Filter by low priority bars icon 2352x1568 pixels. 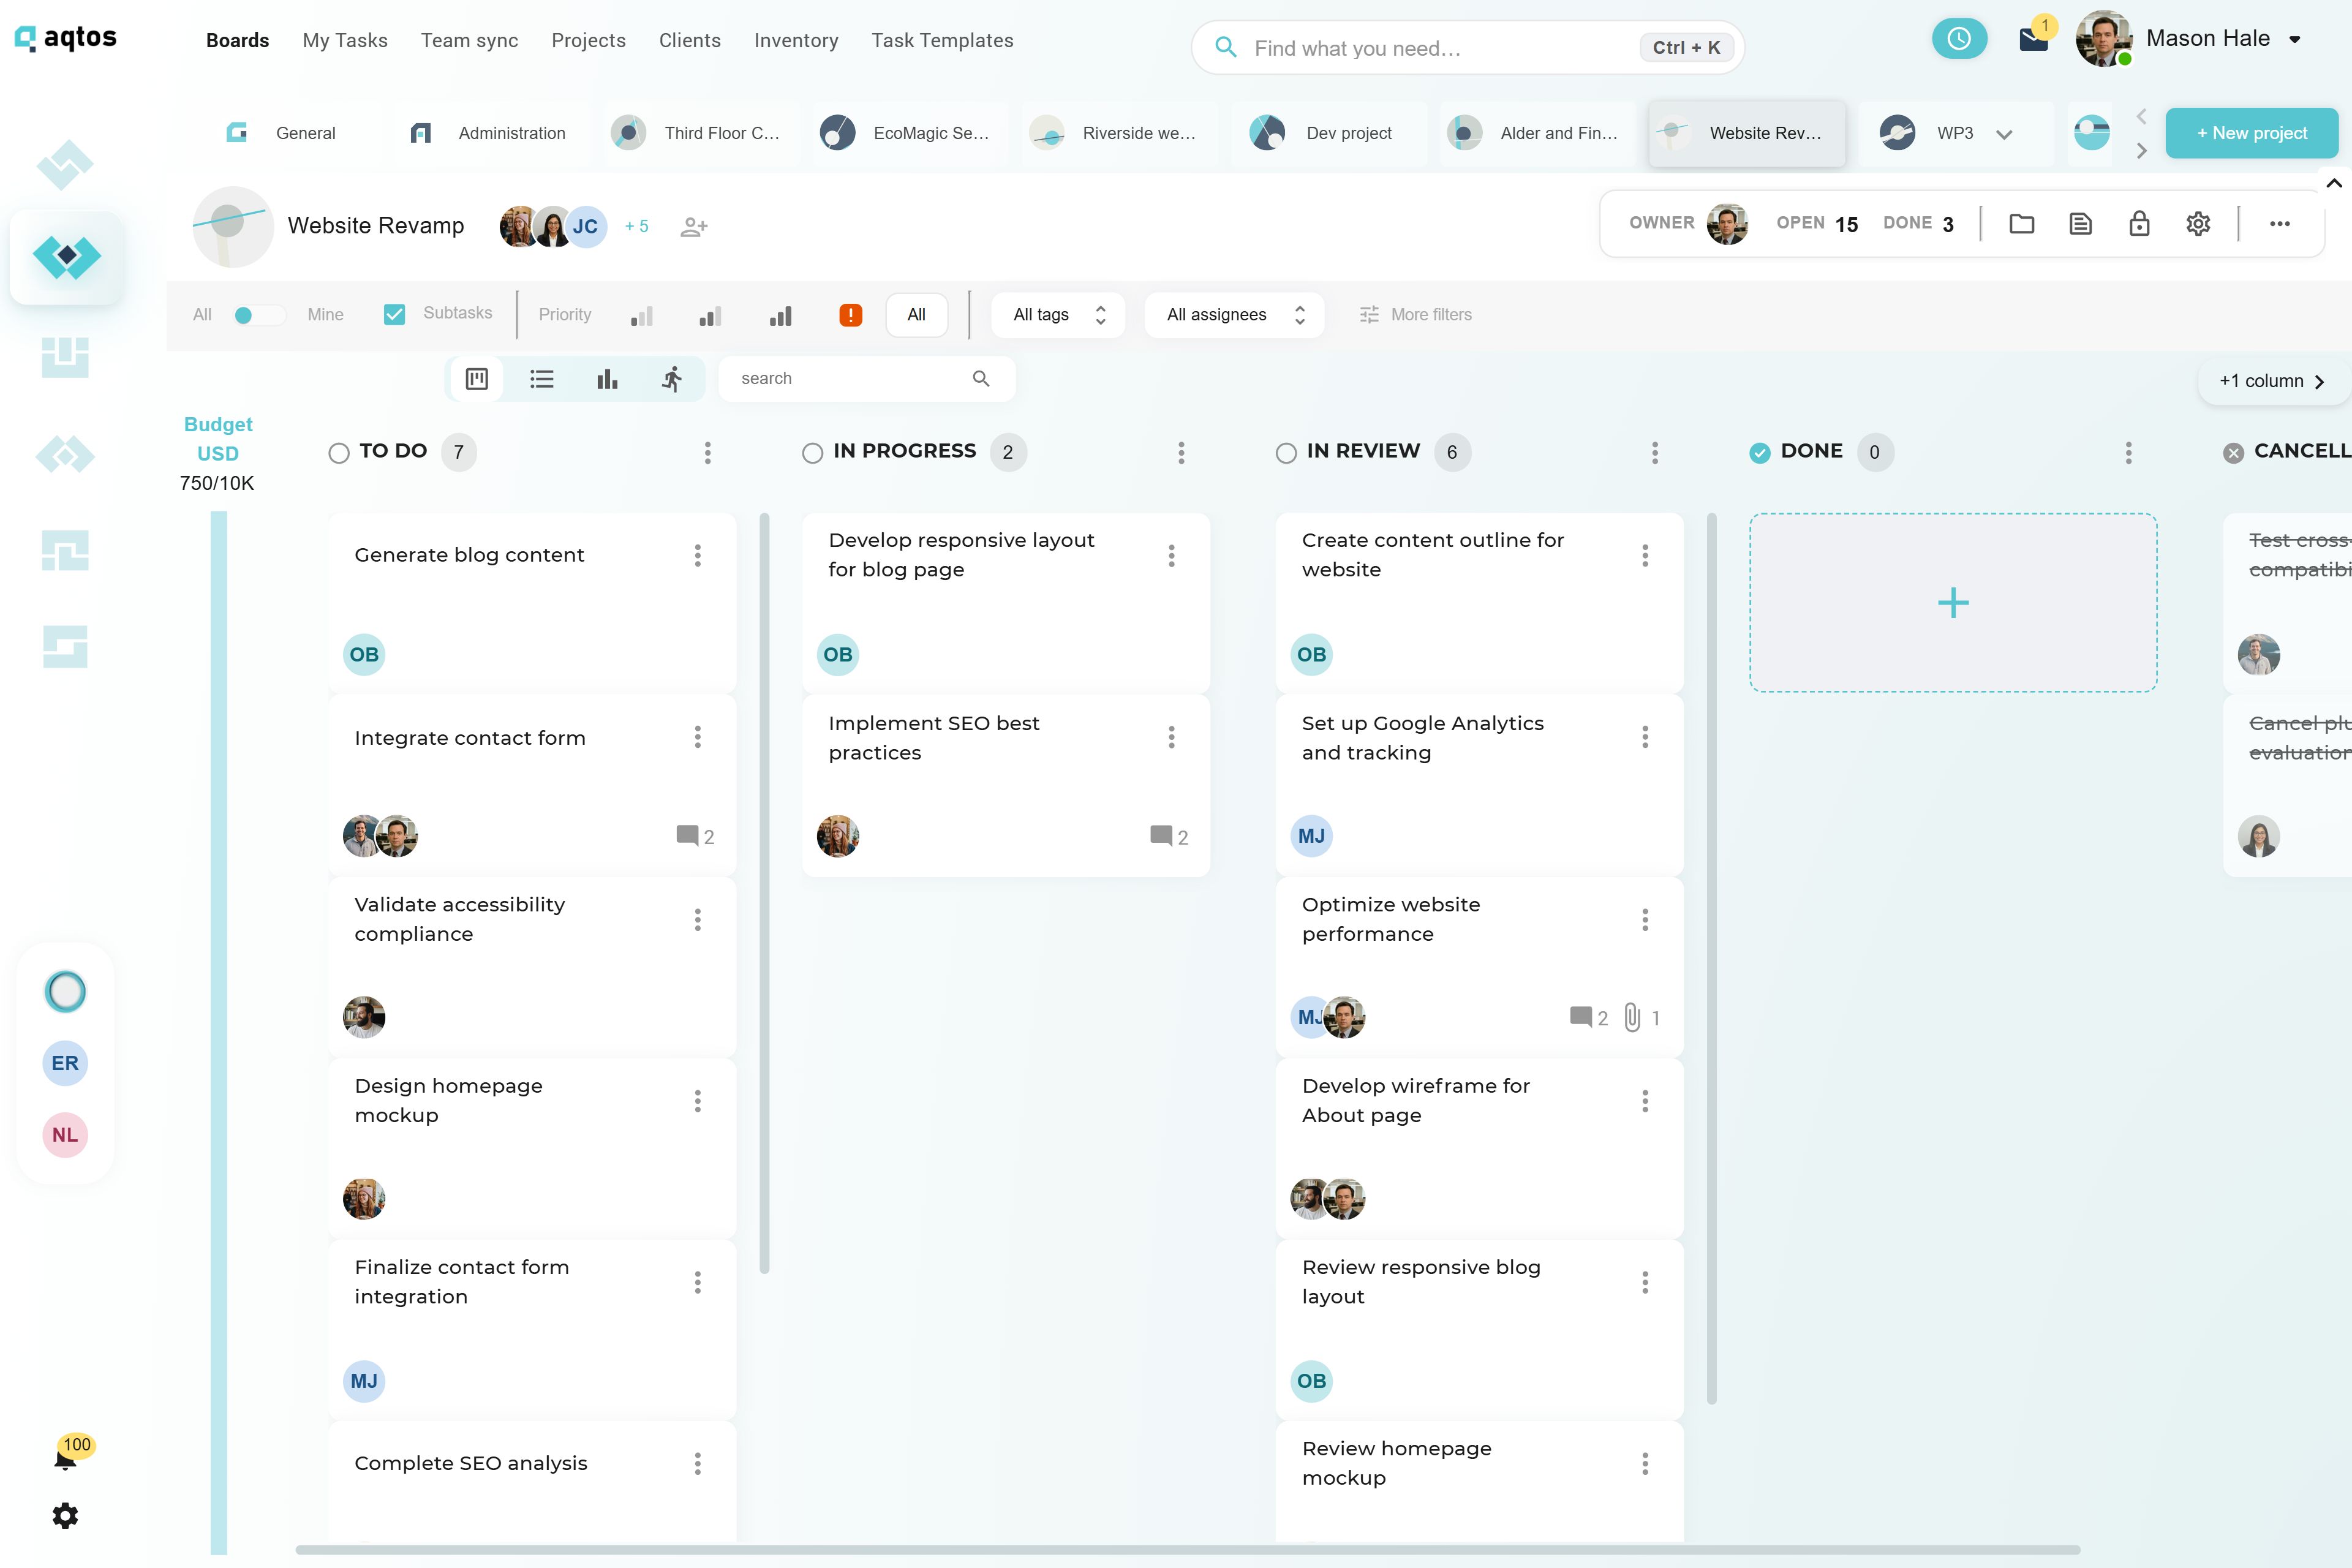pyautogui.click(x=641, y=316)
